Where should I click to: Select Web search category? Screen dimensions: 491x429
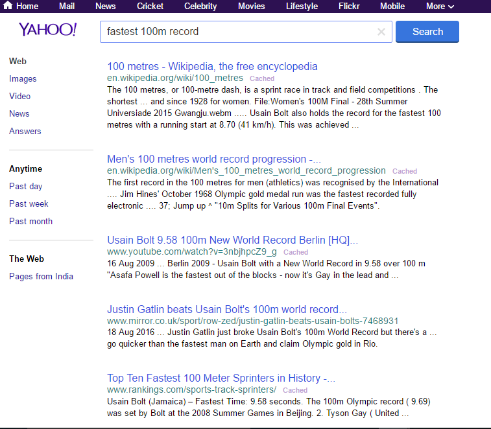pos(18,61)
